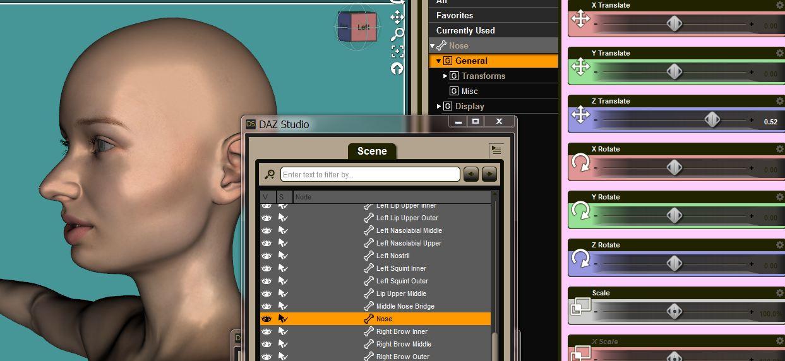This screenshot has height=361, width=785.
Task: Toggle visibility eye of Left Lip Upper Outer
Action: pos(267,218)
